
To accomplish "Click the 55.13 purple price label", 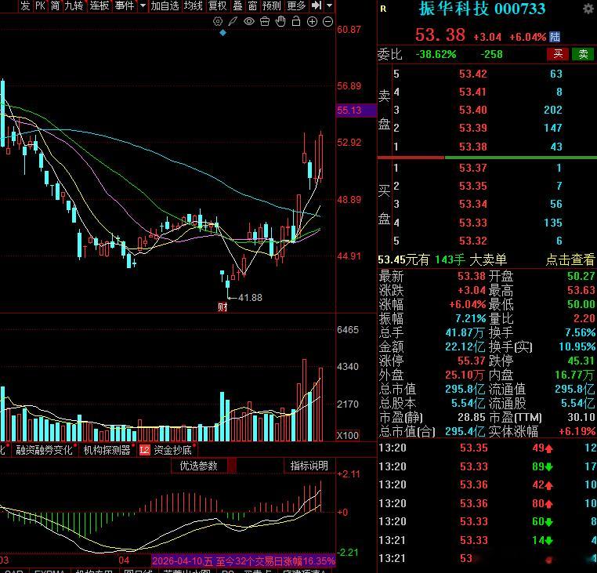I will pyautogui.click(x=356, y=111).
